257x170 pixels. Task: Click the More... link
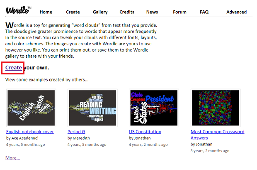pos(12,158)
